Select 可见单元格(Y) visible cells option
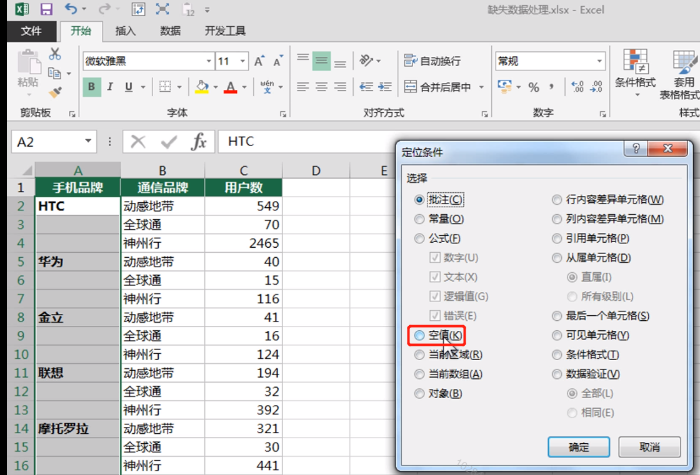 [590, 335]
